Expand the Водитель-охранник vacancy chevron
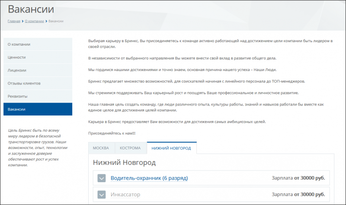Screen dimensions: 346x205 click(x=102, y=178)
